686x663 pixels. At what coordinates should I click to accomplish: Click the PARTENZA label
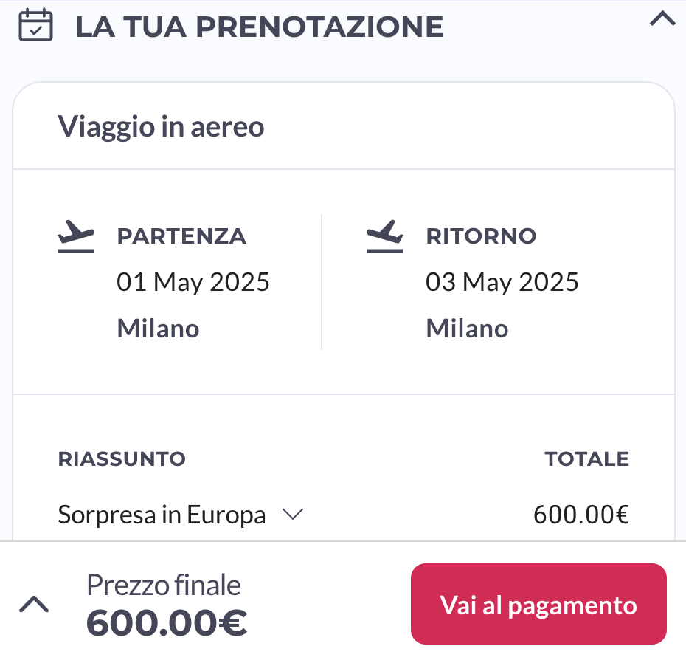pyautogui.click(x=181, y=236)
